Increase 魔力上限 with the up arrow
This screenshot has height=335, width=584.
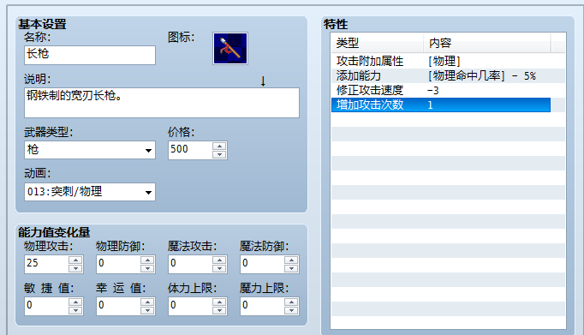[x=291, y=302]
